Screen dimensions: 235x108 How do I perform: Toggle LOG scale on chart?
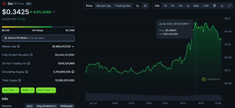tap(206, 6)
